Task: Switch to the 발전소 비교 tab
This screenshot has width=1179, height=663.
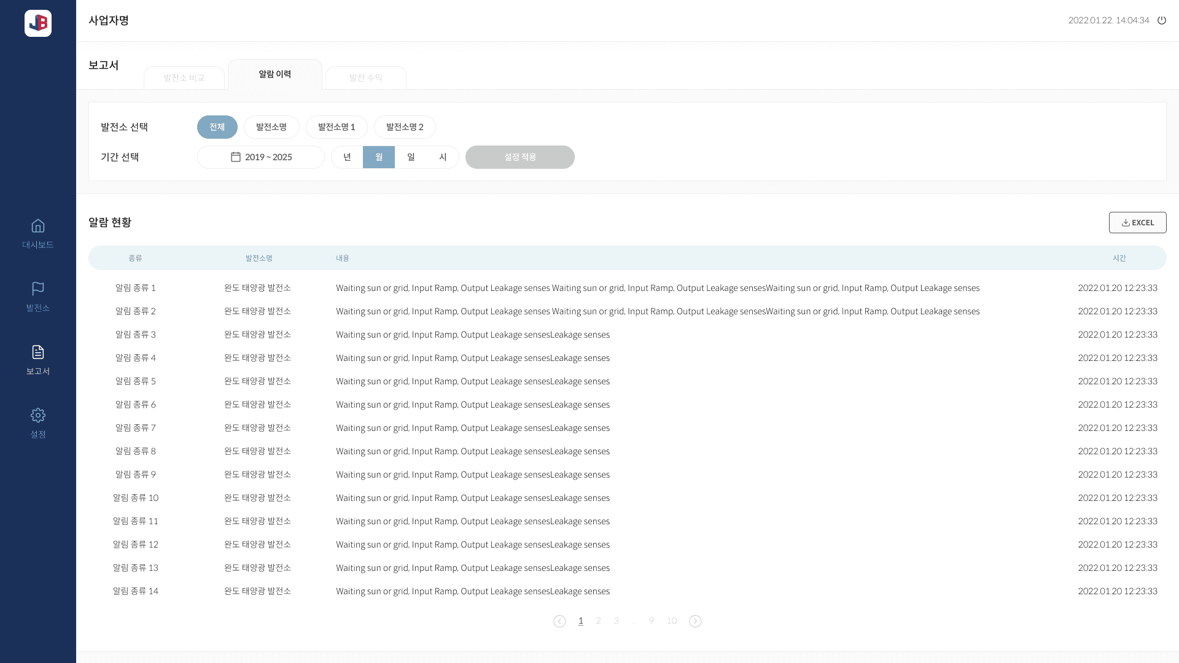Action: pos(184,77)
